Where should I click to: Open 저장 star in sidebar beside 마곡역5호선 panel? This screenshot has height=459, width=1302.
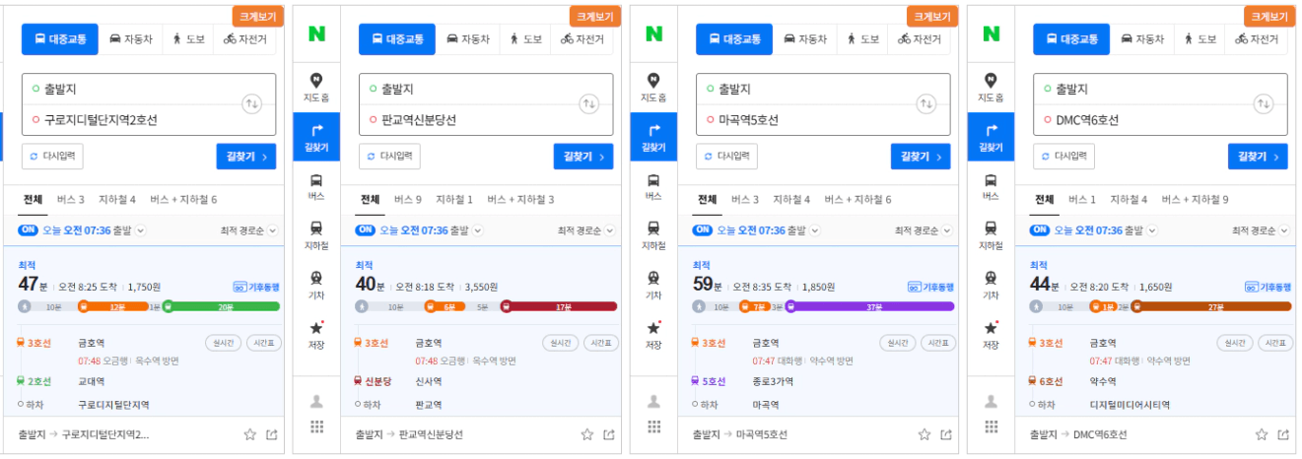(x=653, y=335)
